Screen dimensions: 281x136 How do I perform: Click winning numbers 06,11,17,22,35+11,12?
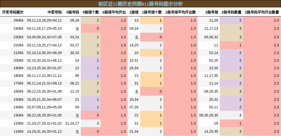point(44,76)
